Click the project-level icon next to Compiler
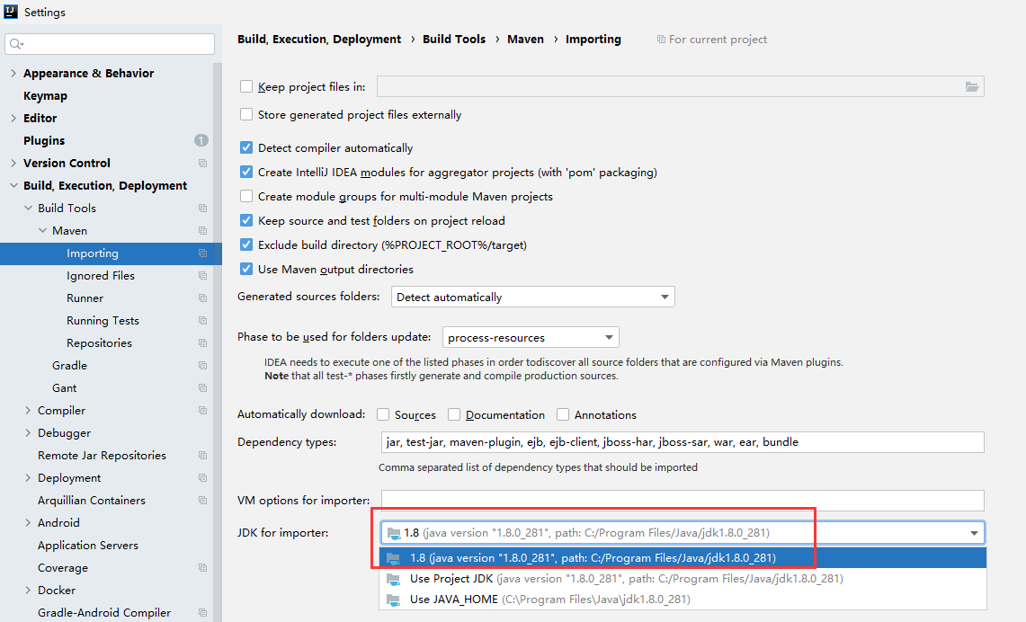Image resolution: width=1026 pixels, height=622 pixels. pyautogui.click(x=203, y=411)
